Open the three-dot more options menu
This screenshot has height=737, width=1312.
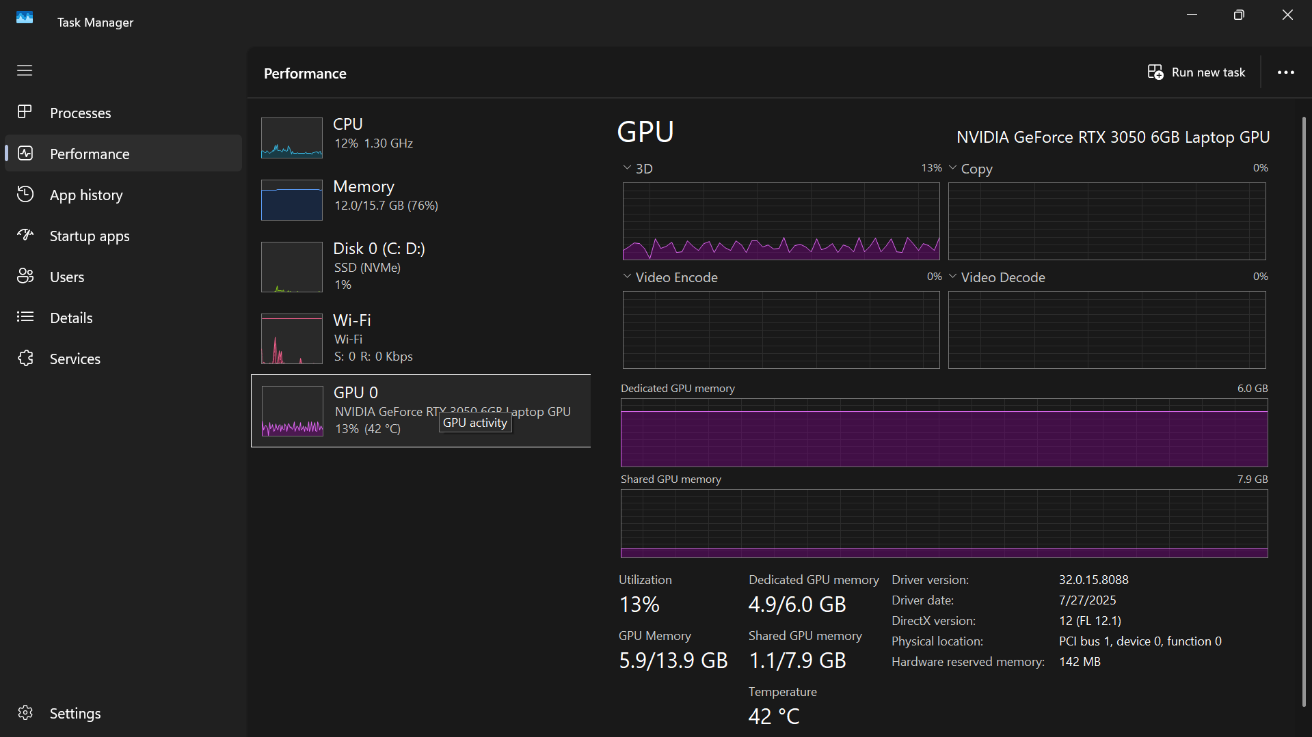pyautogui.click(x=1286, y=72)
